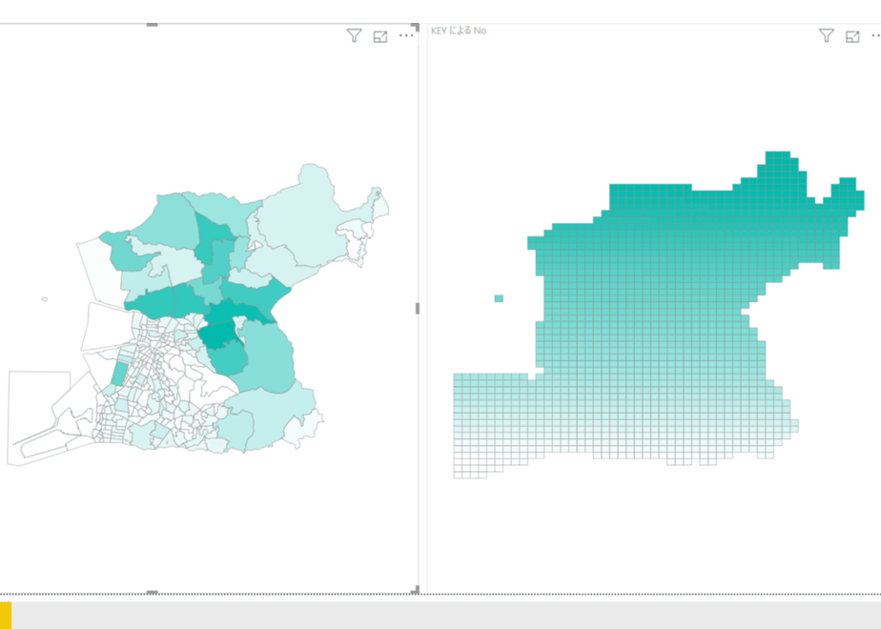This screenshot has height=629, width=881.
Task: Click the bottom-right corner handle of left visual
Action: click(416, 590)
